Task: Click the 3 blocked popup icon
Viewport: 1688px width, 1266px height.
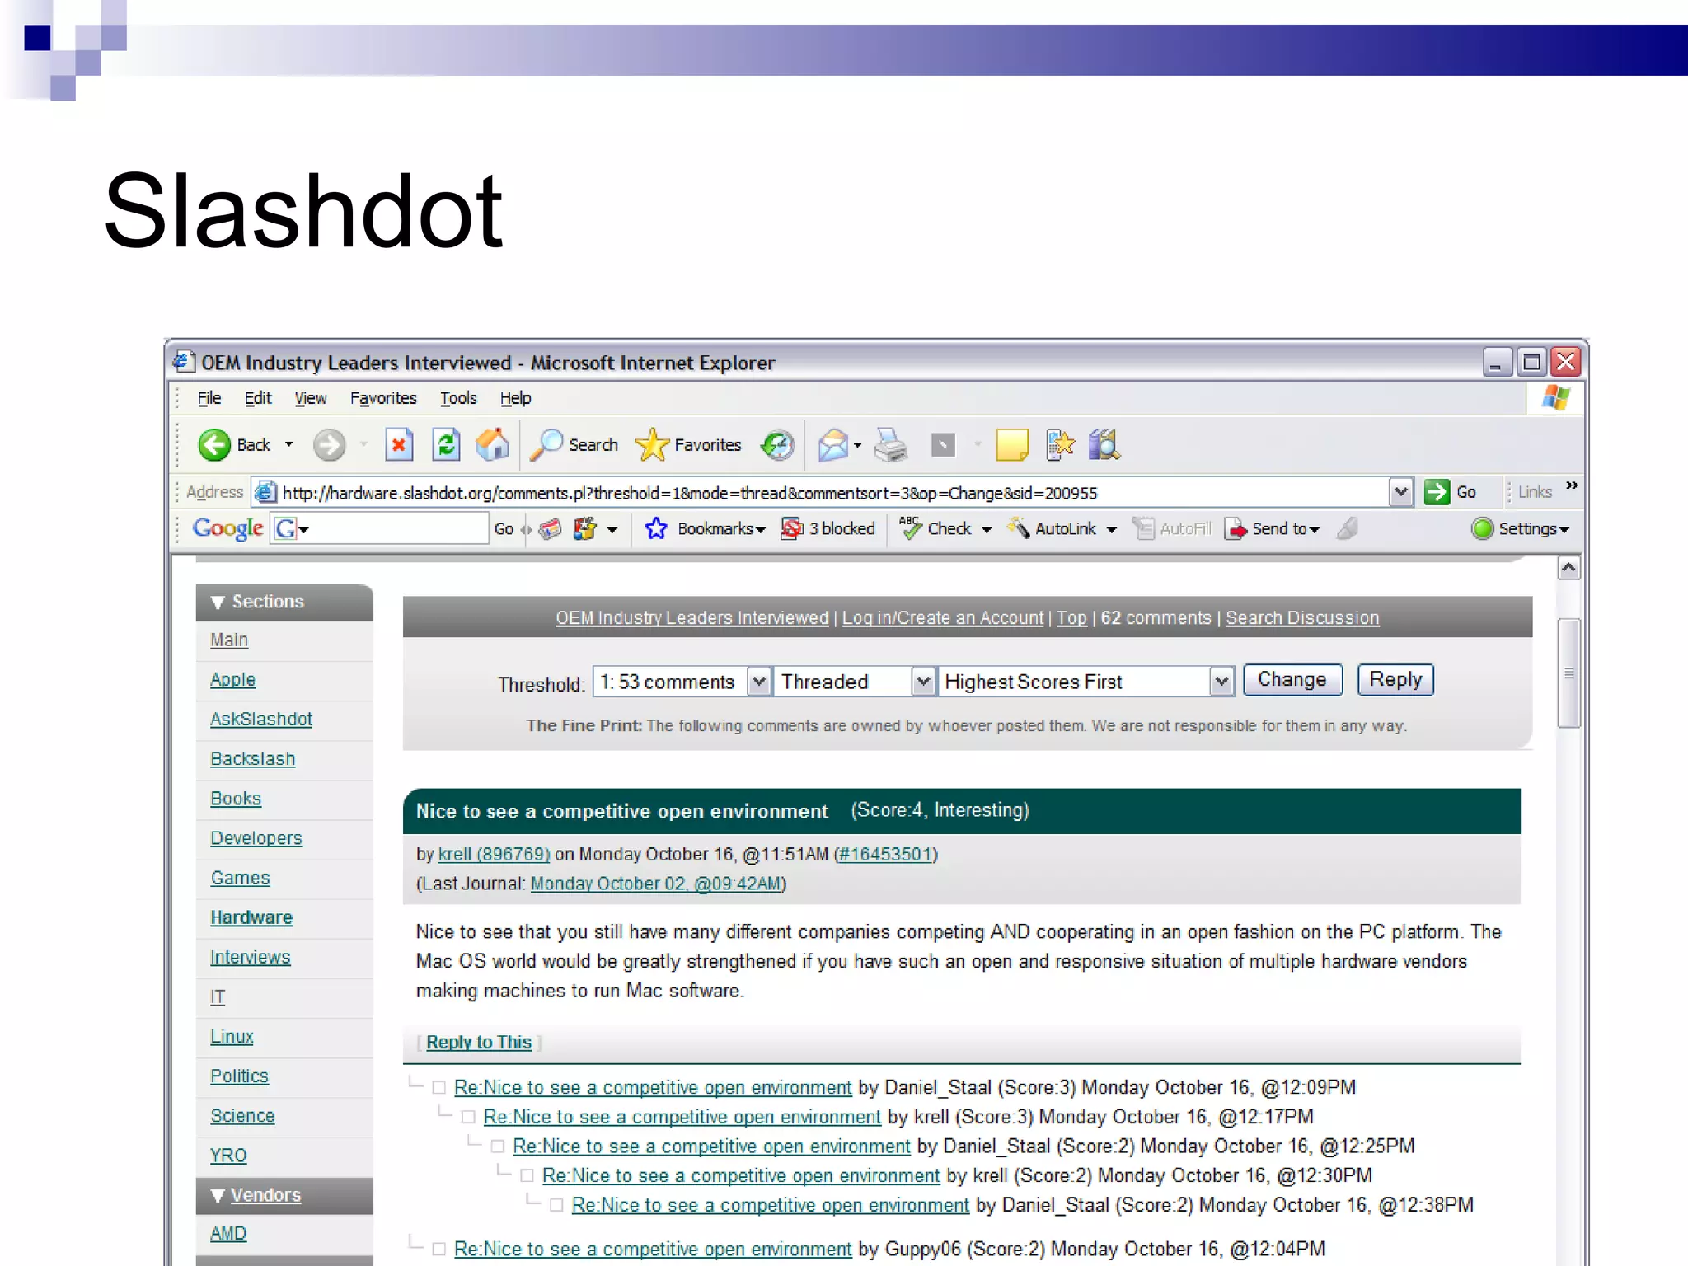Action: [791, 528]
